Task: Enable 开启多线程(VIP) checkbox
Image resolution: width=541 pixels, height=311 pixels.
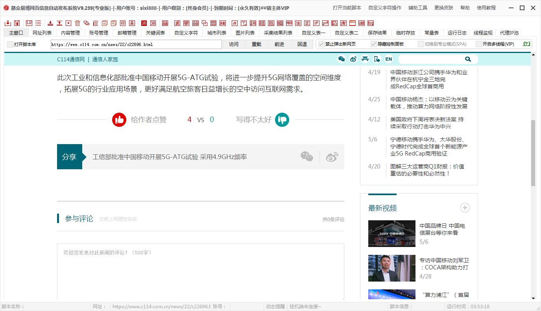Action: click(478, 44)
